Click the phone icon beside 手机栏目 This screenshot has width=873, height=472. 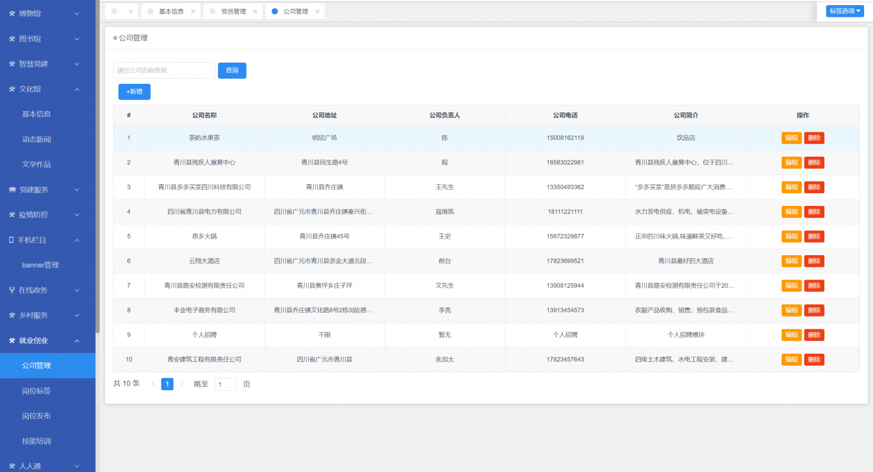point(11,240)
